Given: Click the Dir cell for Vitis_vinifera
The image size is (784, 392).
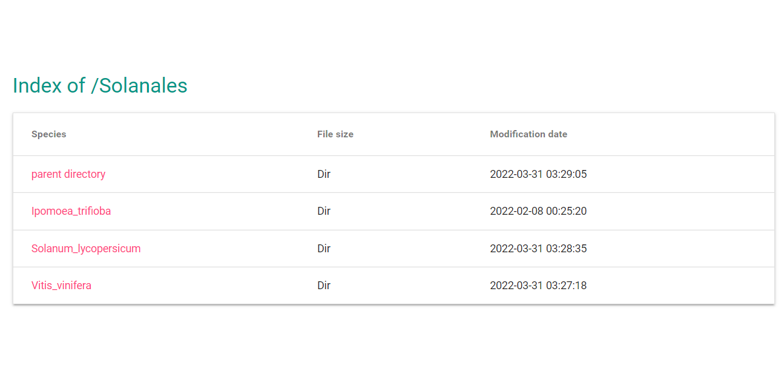Looking at the screenshot, I should point(324,286).
